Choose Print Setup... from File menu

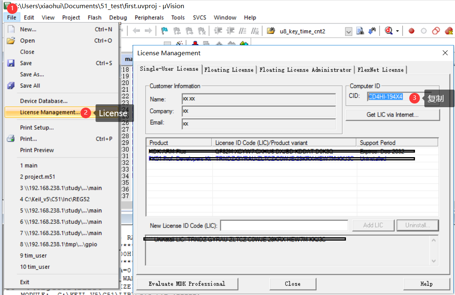pyautogui.click(x=62, y=128)
